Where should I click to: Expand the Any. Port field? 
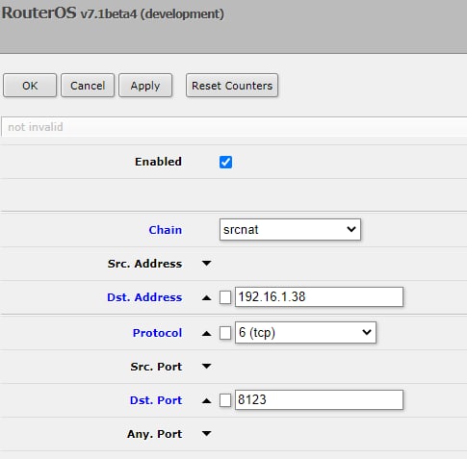[x=207, y=434]
